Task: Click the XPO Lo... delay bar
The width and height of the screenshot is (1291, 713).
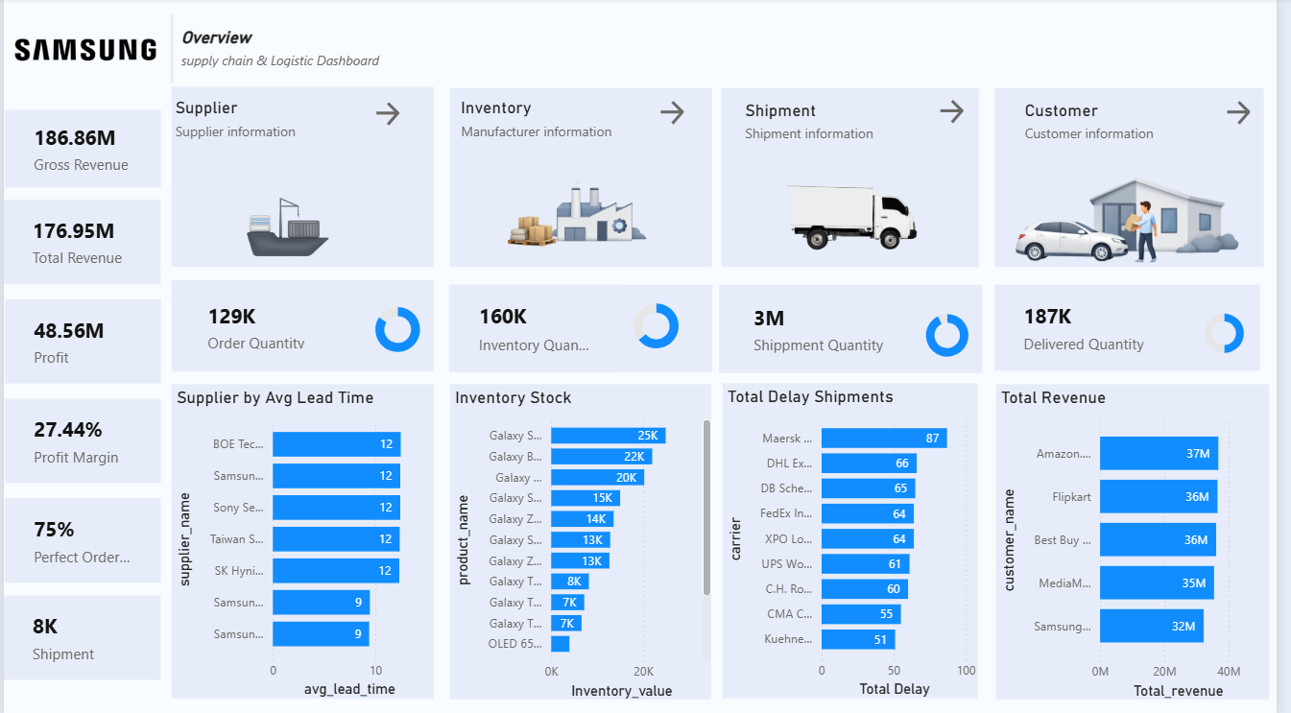Action: (x=868, y=539)
